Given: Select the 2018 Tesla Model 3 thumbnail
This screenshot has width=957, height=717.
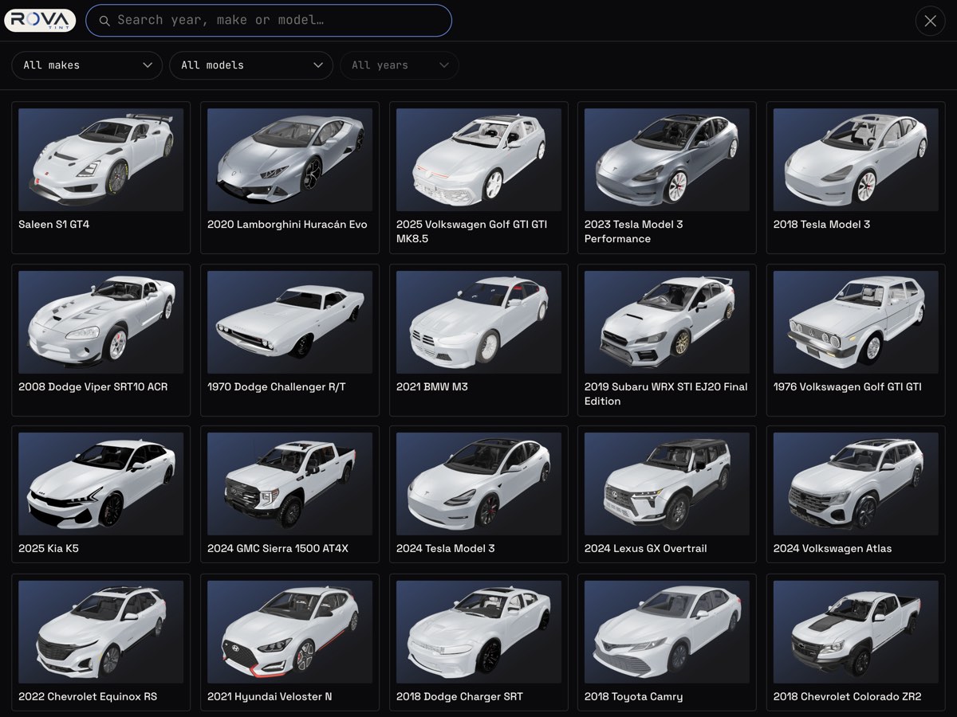Looking at the screenshot, I should pos(856,159).
